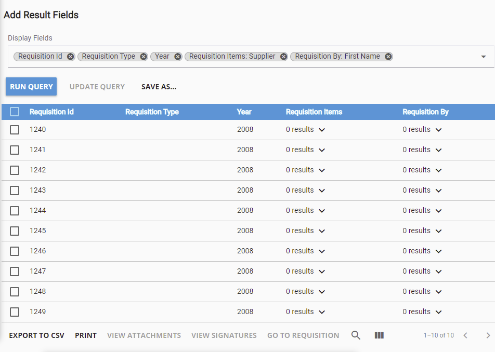Expand Requisition By results for 1240

coord(438,130)
